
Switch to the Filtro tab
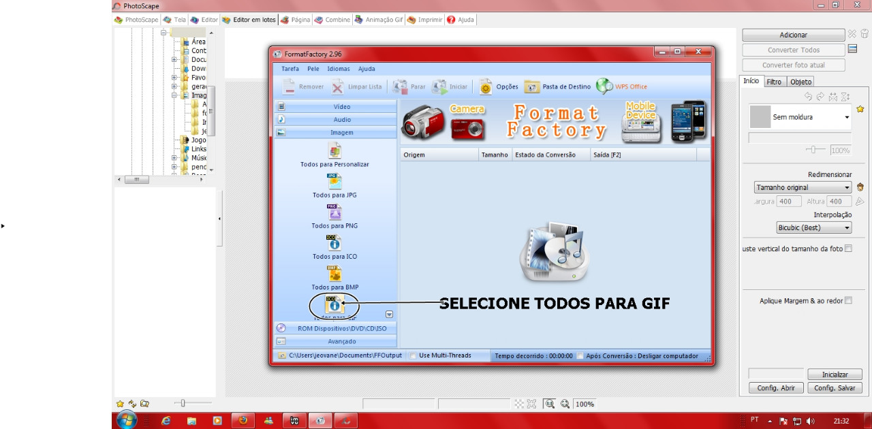(x=774, y=82)
